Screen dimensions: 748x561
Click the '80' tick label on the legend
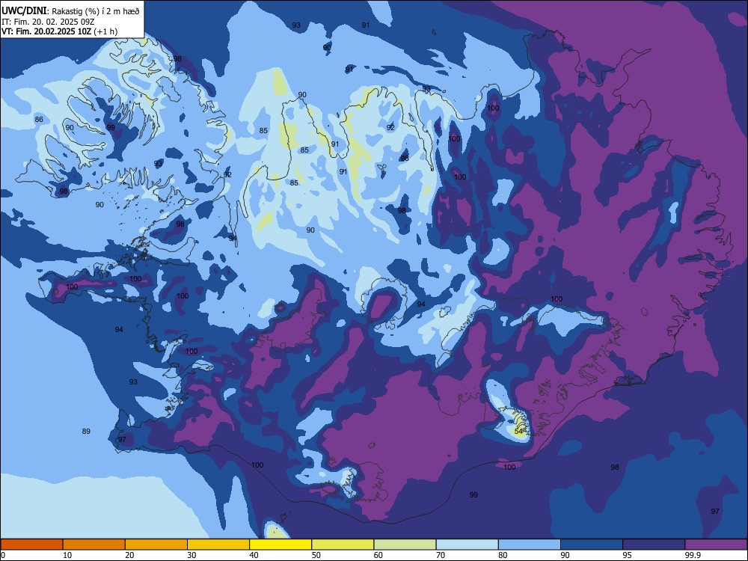[503, 555]
